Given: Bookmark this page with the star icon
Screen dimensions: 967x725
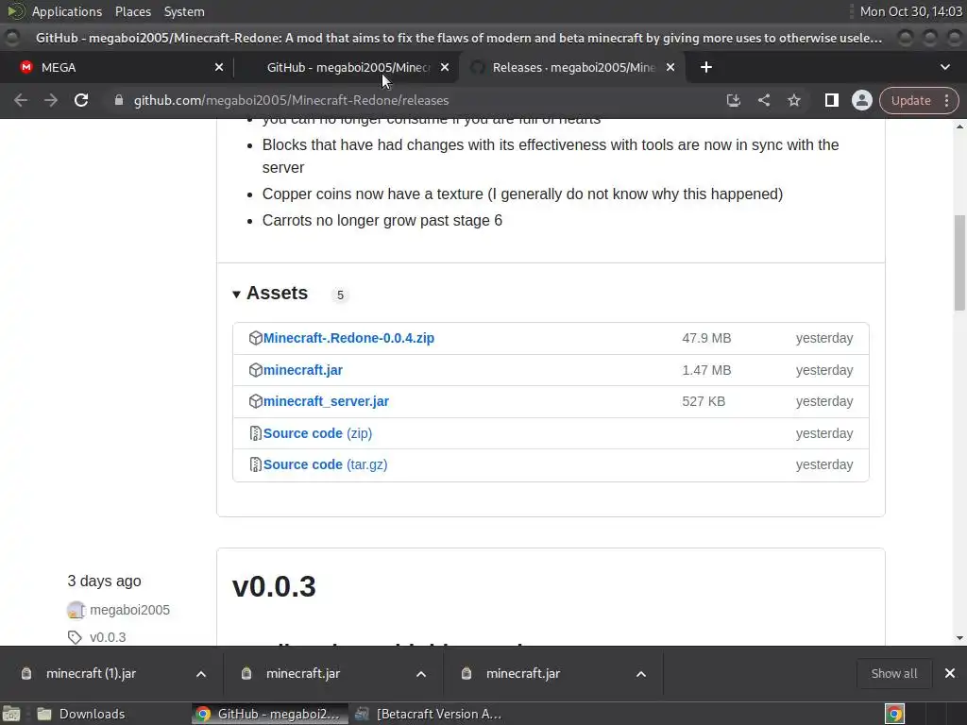Looking at the screenshot, I should (x=793, y=100).
